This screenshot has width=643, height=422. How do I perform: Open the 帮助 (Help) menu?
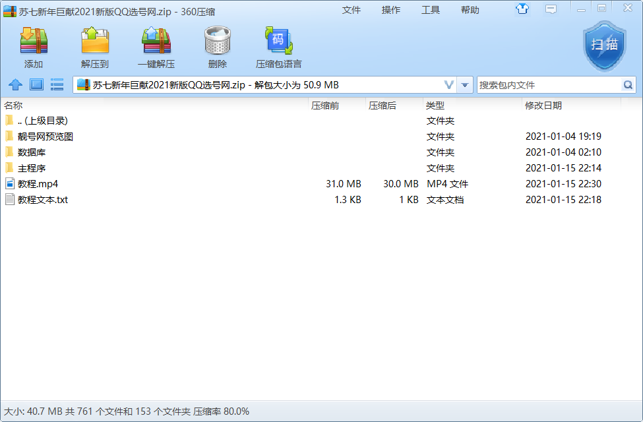[x=470, y=10]
